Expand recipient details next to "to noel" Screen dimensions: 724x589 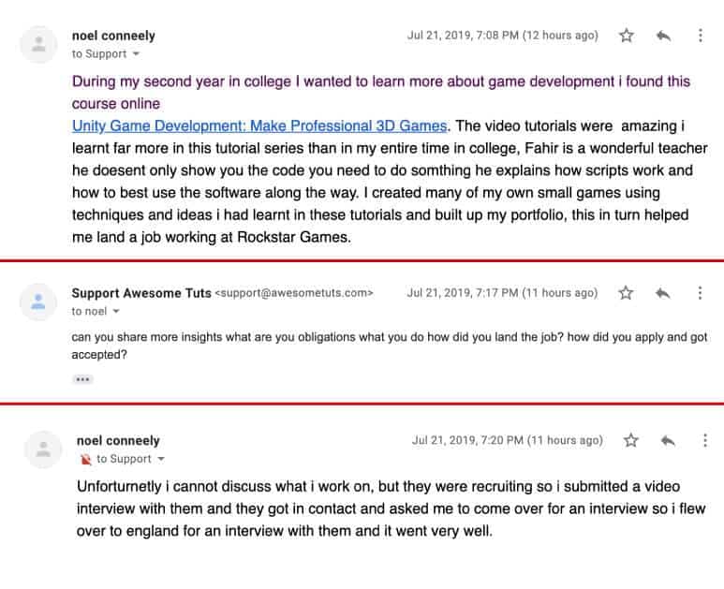point(116,311)
